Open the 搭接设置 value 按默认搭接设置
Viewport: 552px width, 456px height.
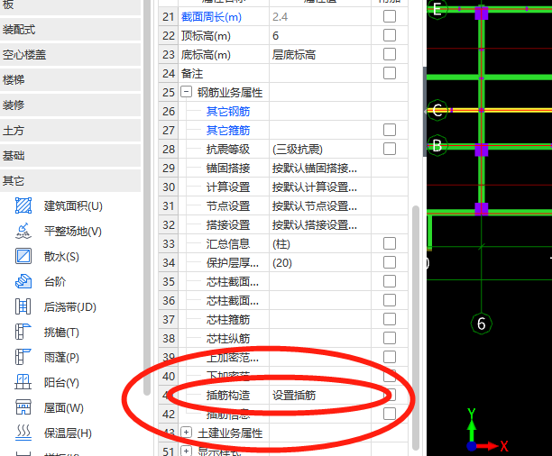point(319,225)
